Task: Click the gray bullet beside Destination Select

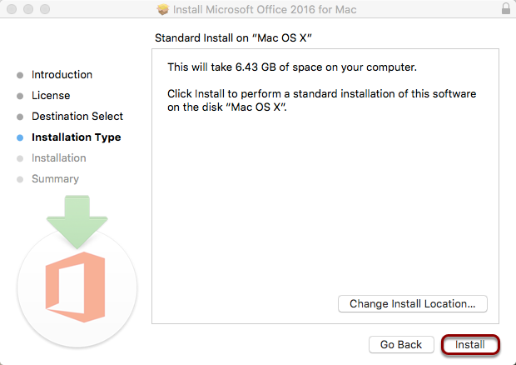Action: point(20,117)
